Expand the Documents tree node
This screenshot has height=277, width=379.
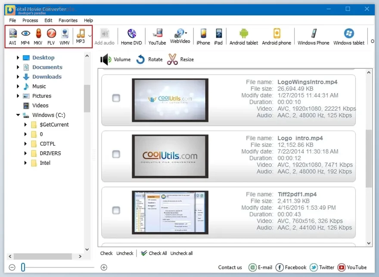point(18,67)
